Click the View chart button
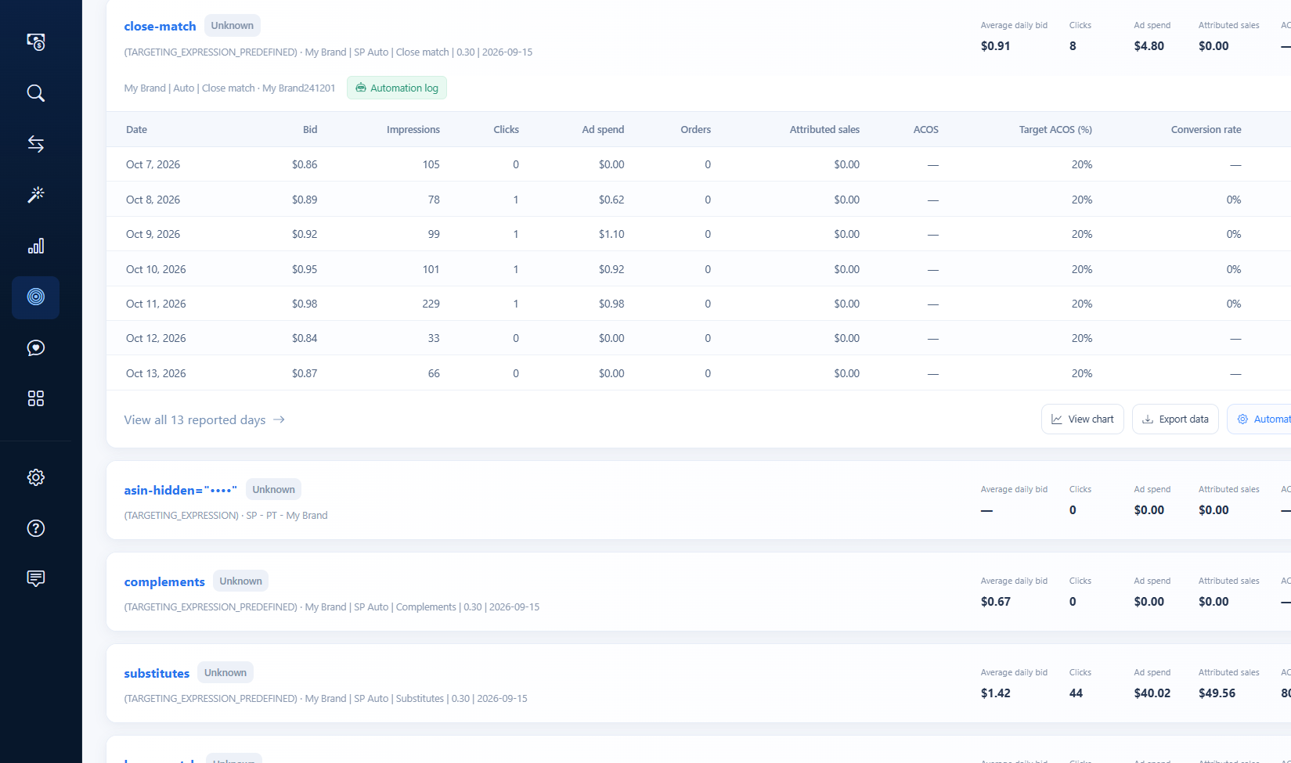The image size is (1291, 763). [1082, 419]
